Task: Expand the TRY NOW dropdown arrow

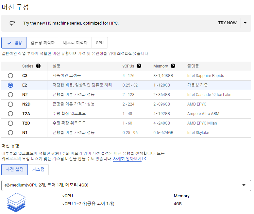Action: point(245,23)
